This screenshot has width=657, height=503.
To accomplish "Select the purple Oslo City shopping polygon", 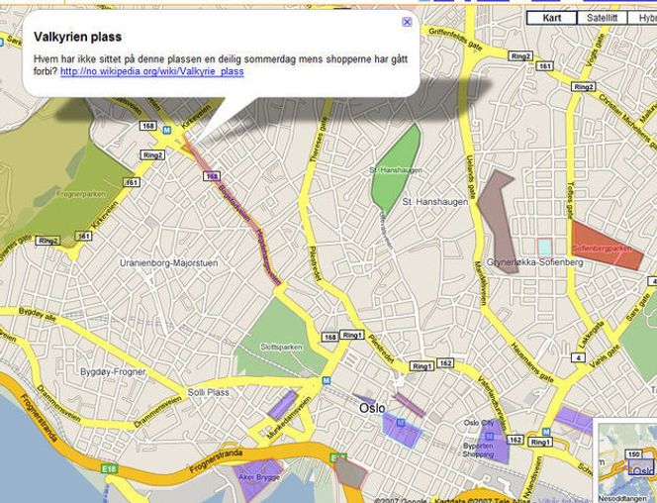I will (495, 443).
